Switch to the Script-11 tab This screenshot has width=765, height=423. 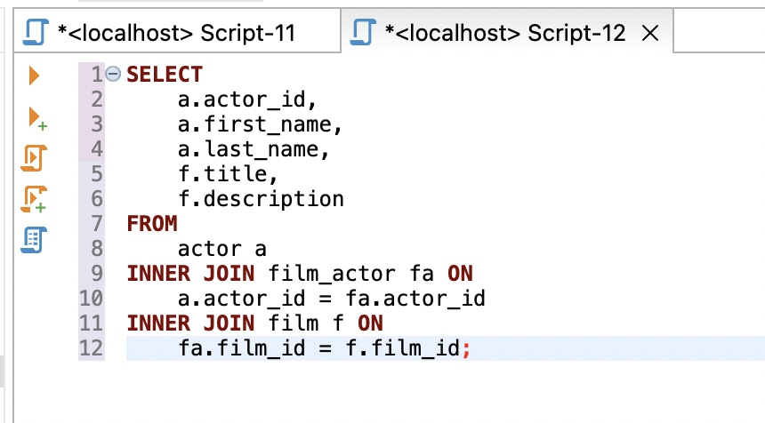(x=175, y=34)
